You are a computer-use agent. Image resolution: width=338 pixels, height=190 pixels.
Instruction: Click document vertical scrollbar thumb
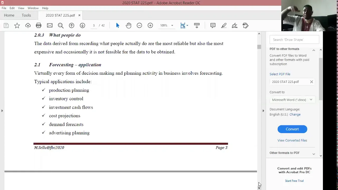(259, 47)
